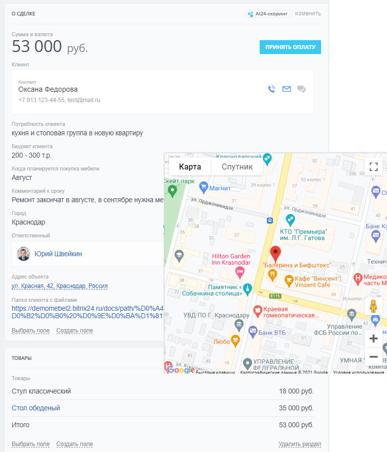
Task: Click УВД по г. Краснодару marker
Action: (x=239, y=325)
